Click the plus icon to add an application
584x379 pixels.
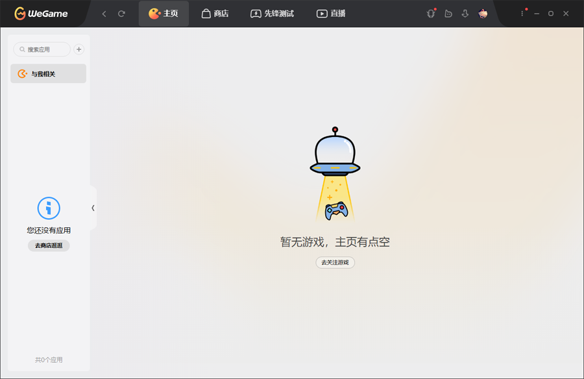(79, 49)
